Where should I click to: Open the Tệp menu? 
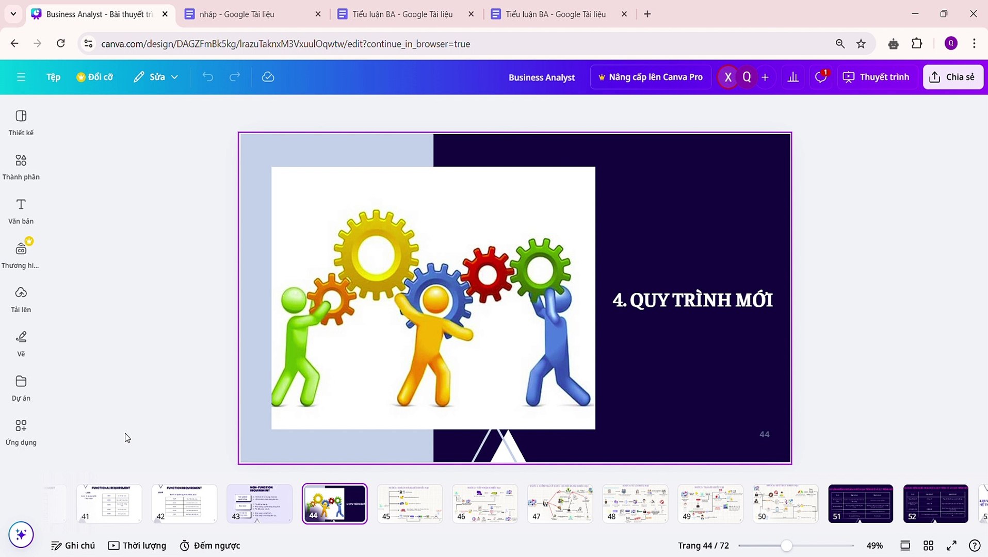[53, 76]
